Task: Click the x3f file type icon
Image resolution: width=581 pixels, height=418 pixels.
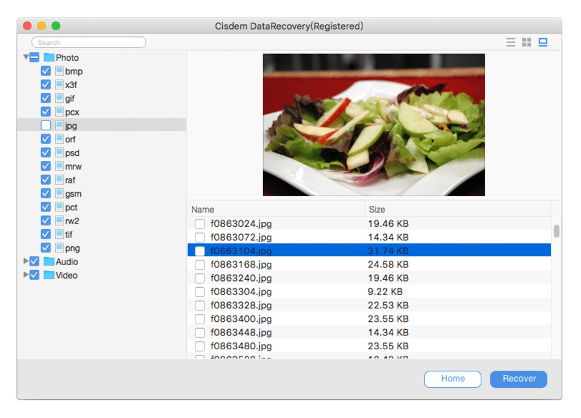Action: click(59, 85)
